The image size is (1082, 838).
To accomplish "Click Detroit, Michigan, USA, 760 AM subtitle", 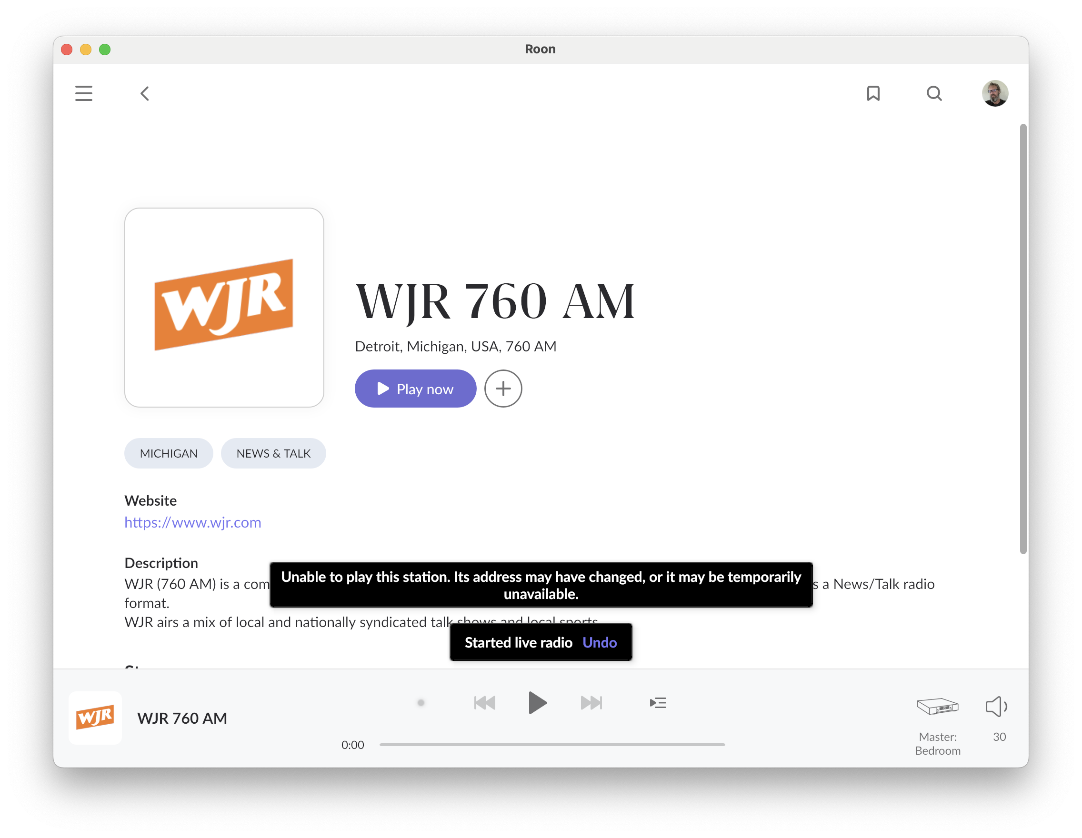I will [455, 346].
